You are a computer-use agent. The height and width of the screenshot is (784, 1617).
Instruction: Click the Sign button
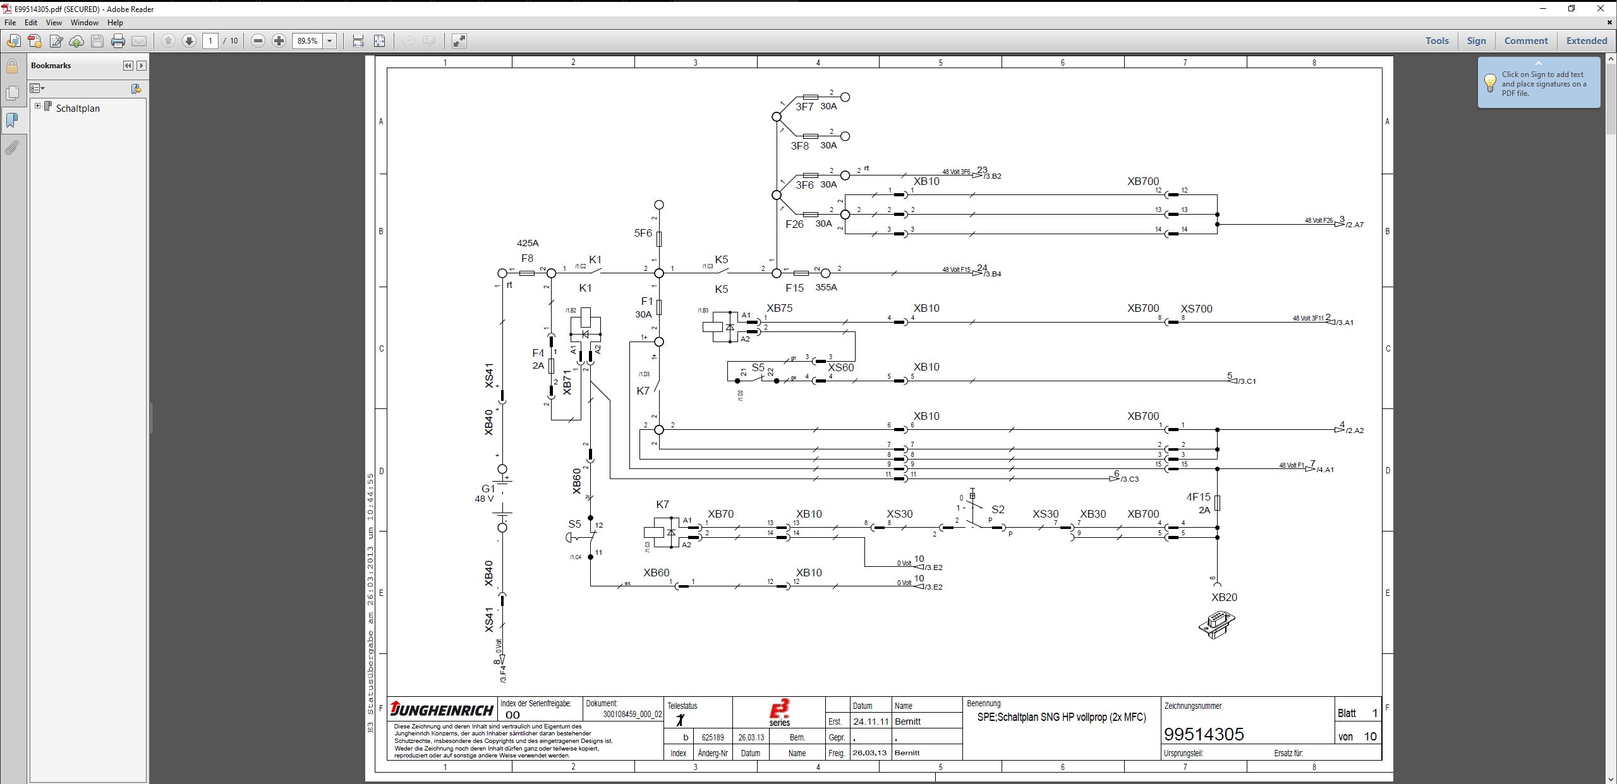pos(1476,40)
